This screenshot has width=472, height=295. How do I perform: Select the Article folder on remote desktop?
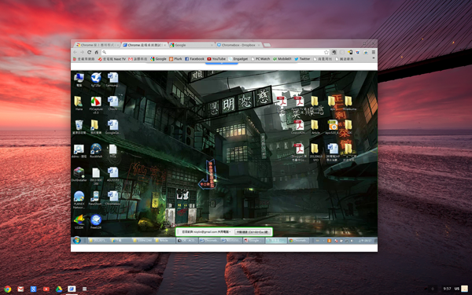coord(315,127)
